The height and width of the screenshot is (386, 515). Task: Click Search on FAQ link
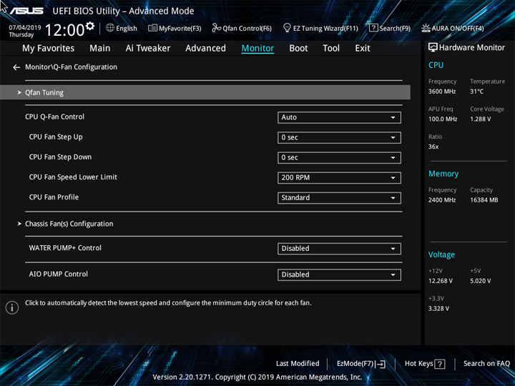pyautogui.click(x=486, y=364)
